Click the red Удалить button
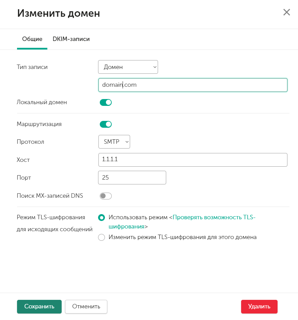298x320 pixels. (x=259, y=306)
